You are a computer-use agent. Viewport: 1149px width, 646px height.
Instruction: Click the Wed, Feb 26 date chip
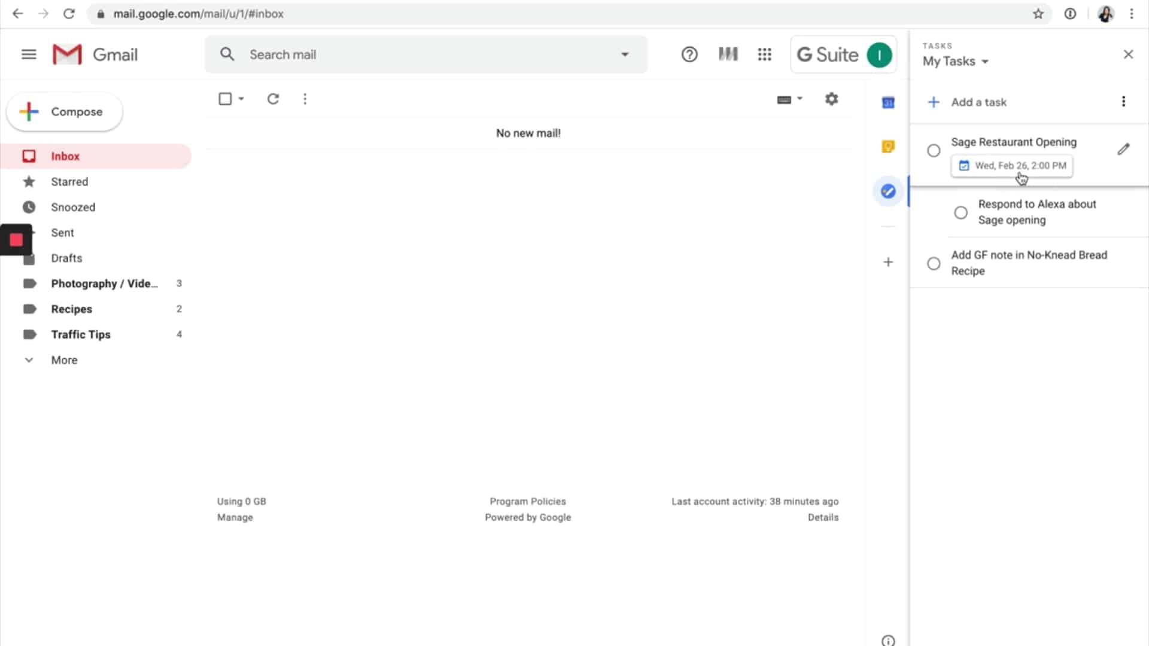pyautogui.click(x=1012, y=166)
